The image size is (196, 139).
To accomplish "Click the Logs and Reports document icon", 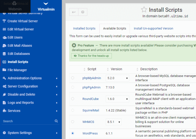I will pos(4,103).
